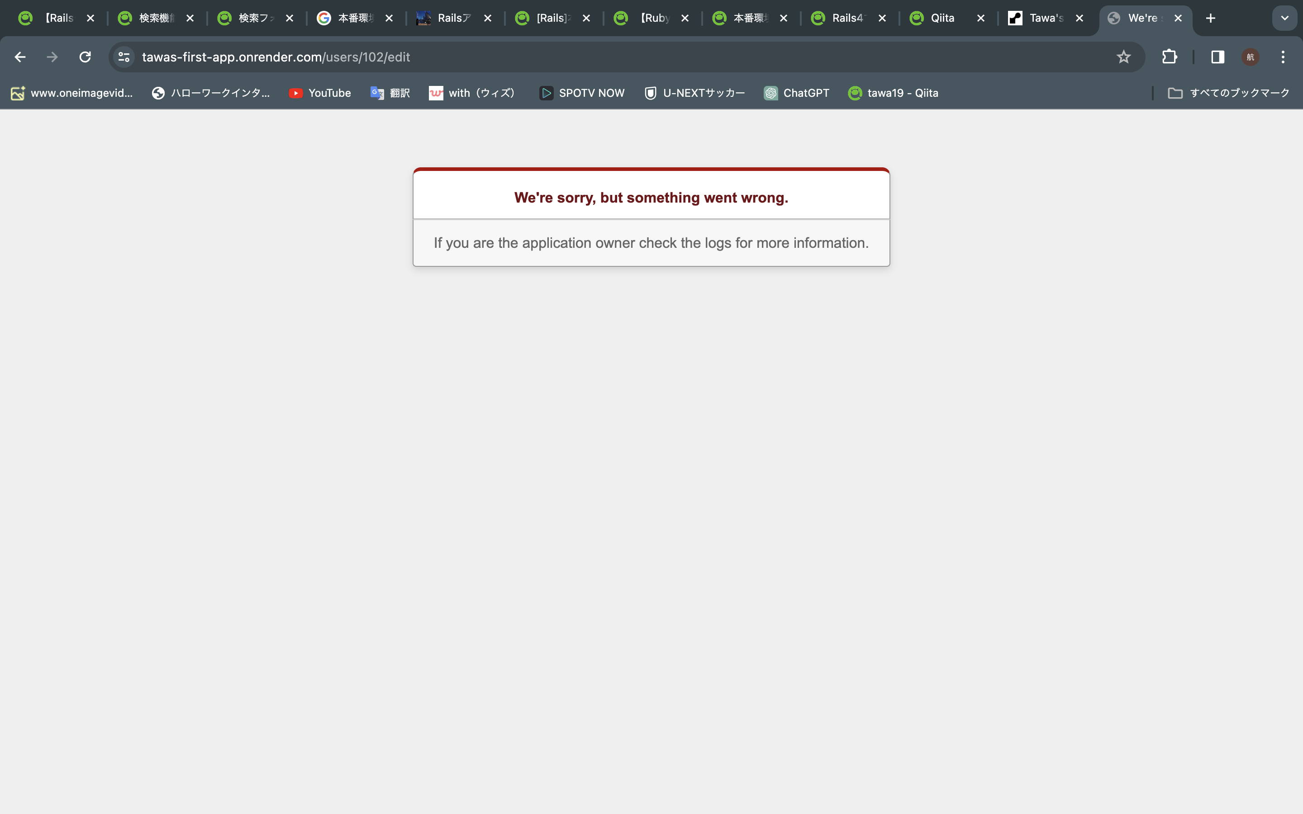Expand the tab search dropdown

pos(1284,18)
